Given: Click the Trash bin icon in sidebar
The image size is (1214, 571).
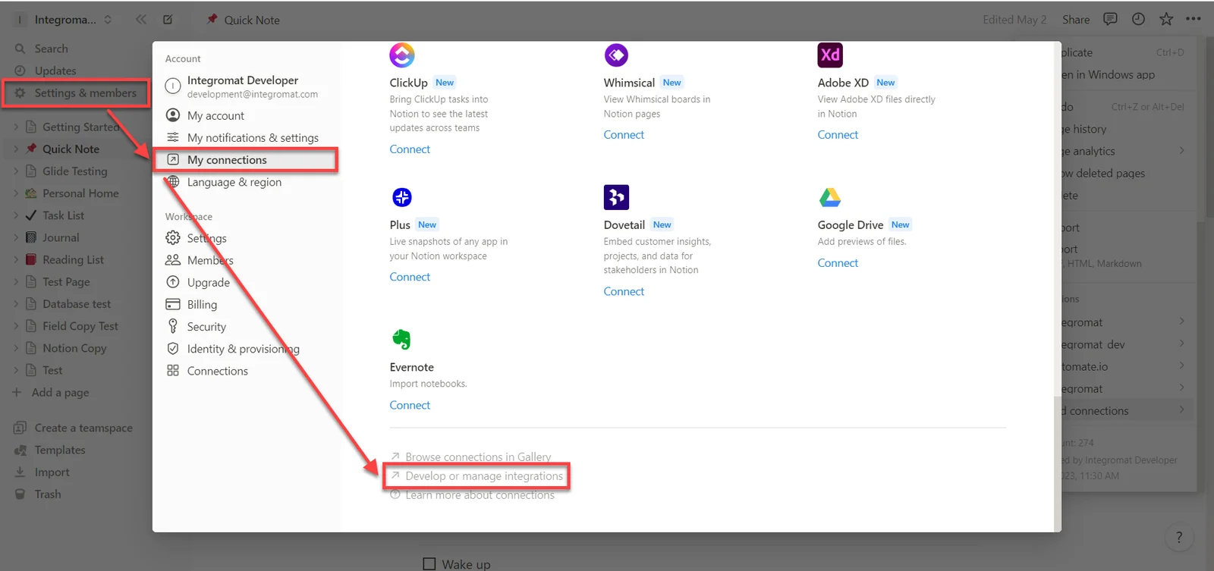Looking at the screenshot, I should (20, 494).
